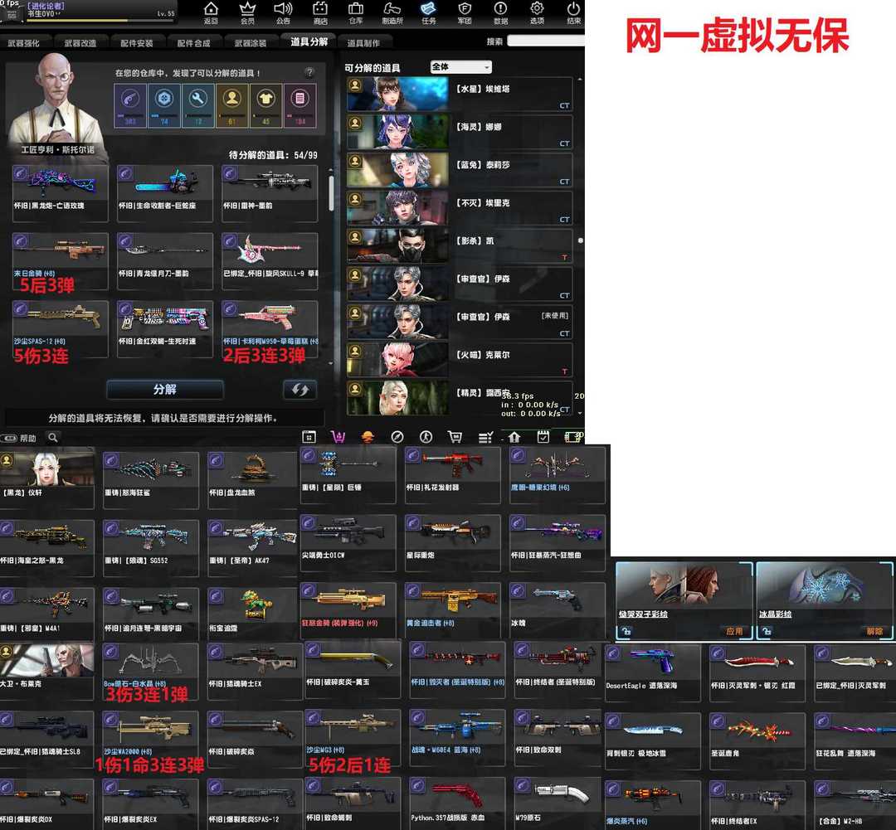Switch to the 道具制作 tab

363,43
